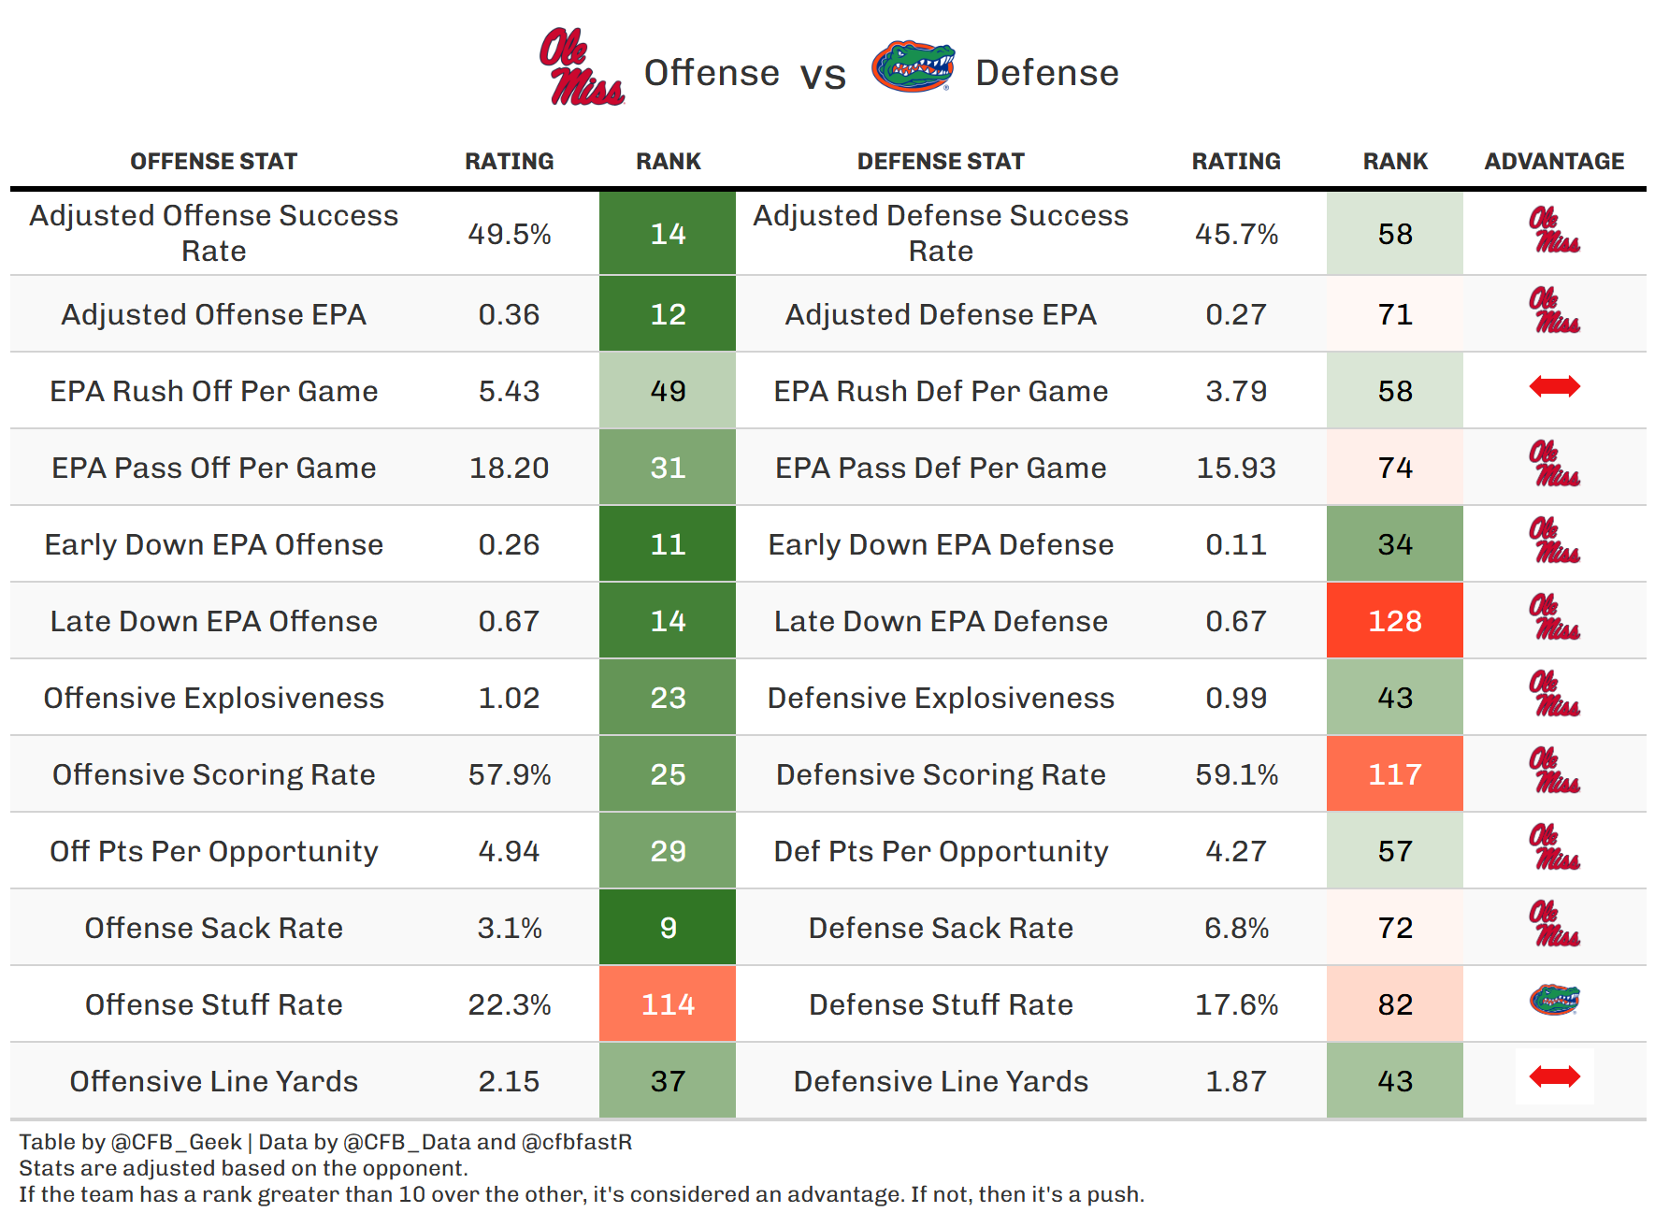Screen dimensions: 1655x1227
Task: Click the Table by @CFB_Geek credit text
Action: [x=131, y=1142]
